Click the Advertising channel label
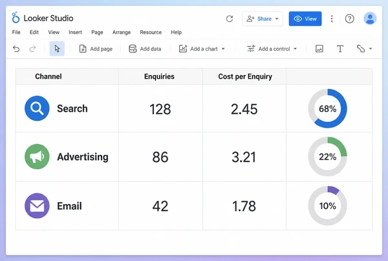Viewport: 388px width, 261px height. tap(83, 157)
